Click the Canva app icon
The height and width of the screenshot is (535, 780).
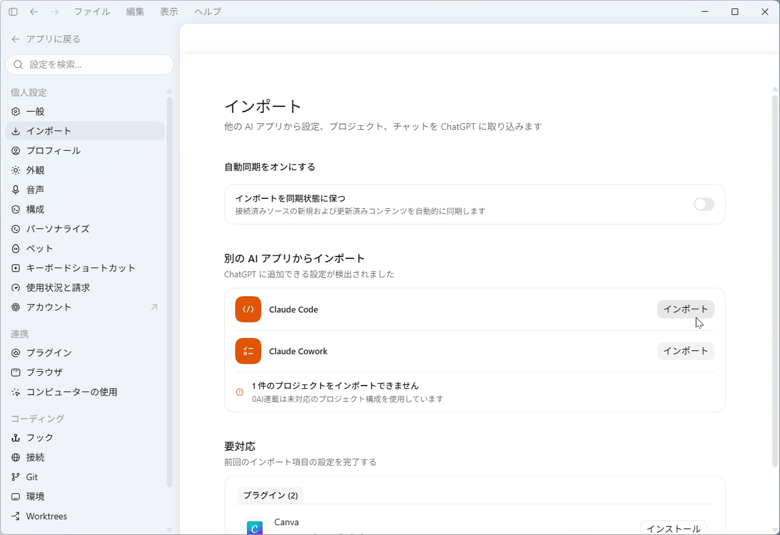click(x=255, y=527)
